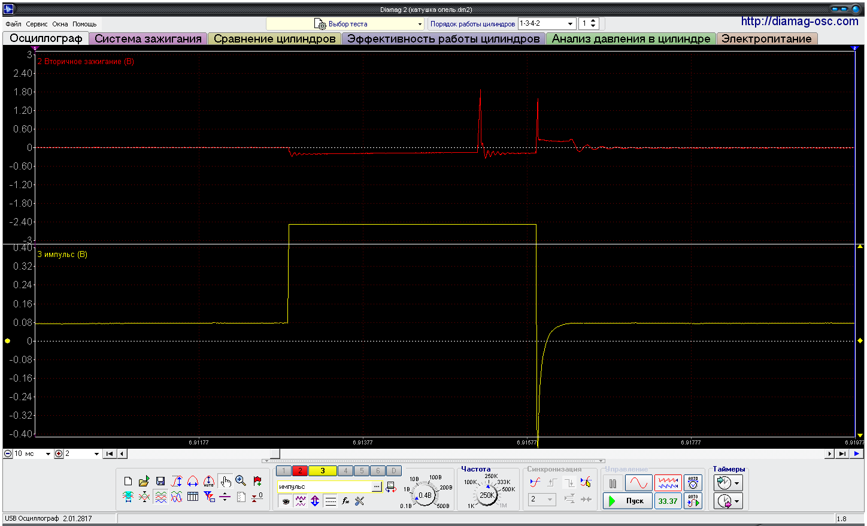Open the Файл menu
The width and height of the screenshot is (867, 526).
(13, 24)
